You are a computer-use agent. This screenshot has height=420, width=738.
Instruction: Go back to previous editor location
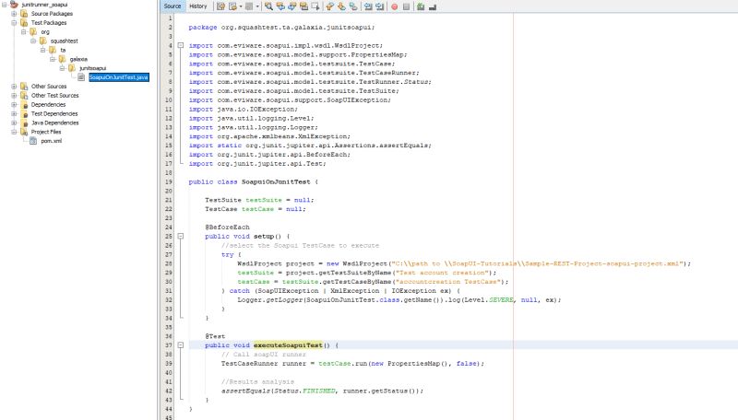click(232, 6)
